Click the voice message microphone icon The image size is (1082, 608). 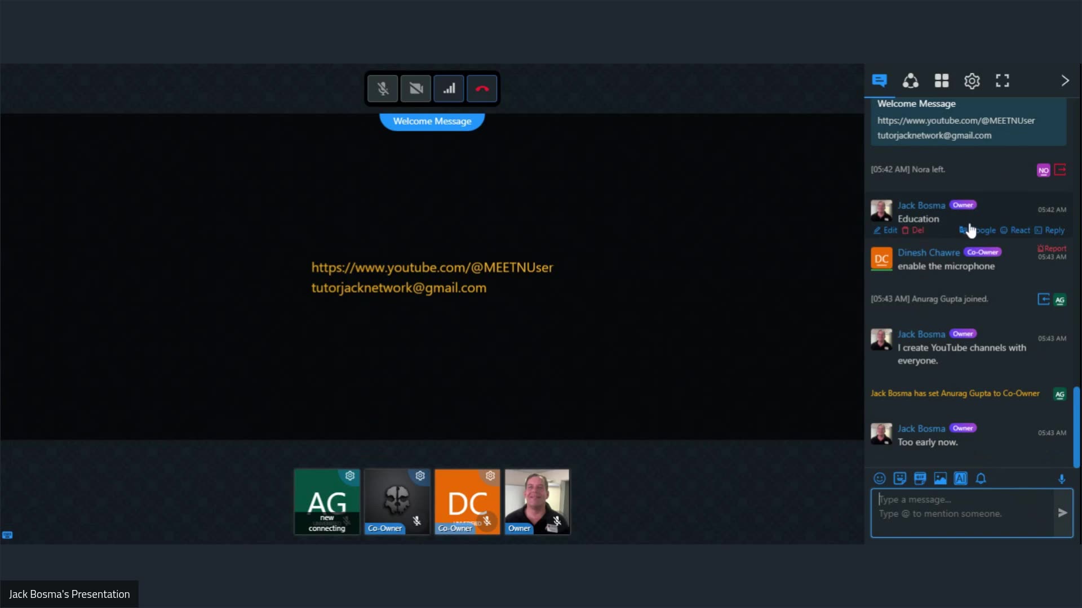1062,479
